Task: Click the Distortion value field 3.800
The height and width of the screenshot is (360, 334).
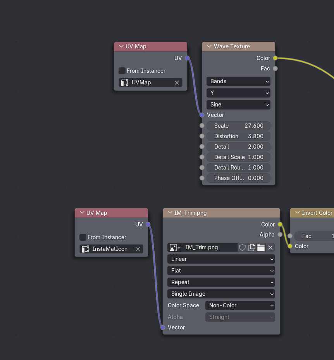Action: (238, 136)
